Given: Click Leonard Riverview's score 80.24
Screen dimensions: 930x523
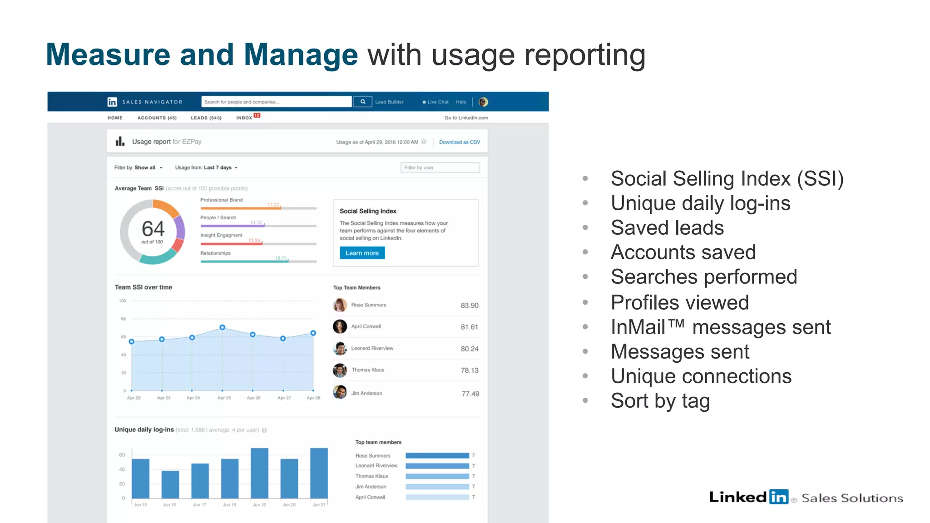Looking at the screenshot, I should [470, 349].
